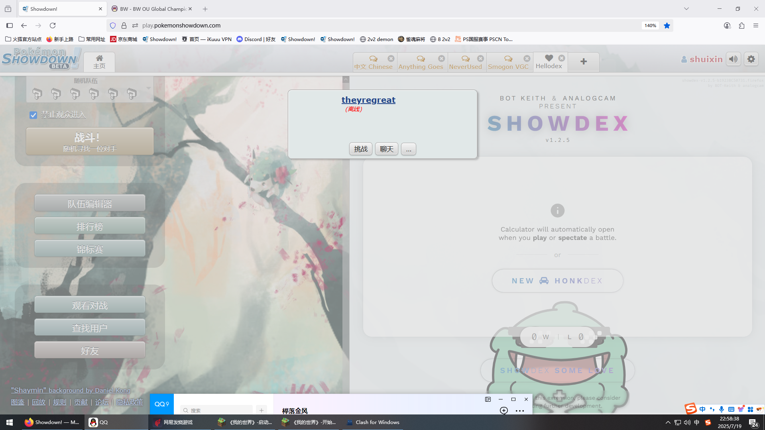The image size is (765, 430).
Task: Open Clash for Windows from the taskbar
Action: (373, 422)
